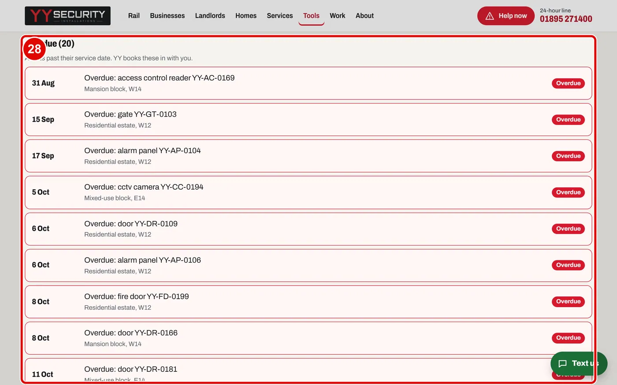Open the Landlords menu item
The height and width of the screenshot is (385, 617).
(210, 16)
